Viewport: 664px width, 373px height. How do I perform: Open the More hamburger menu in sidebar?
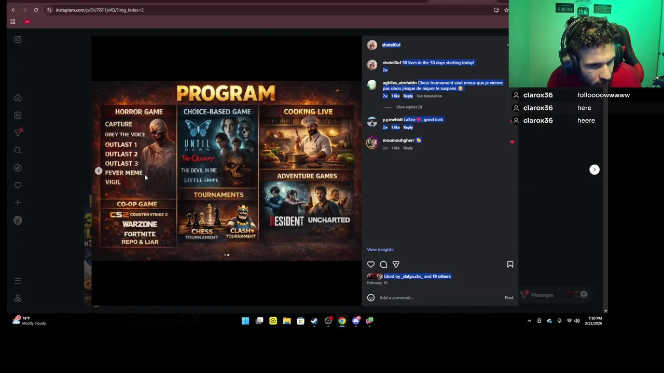pos(18,281)
